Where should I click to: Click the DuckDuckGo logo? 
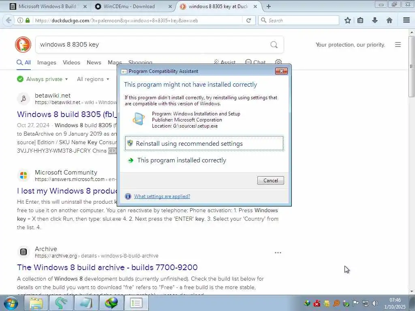point(23,45)
